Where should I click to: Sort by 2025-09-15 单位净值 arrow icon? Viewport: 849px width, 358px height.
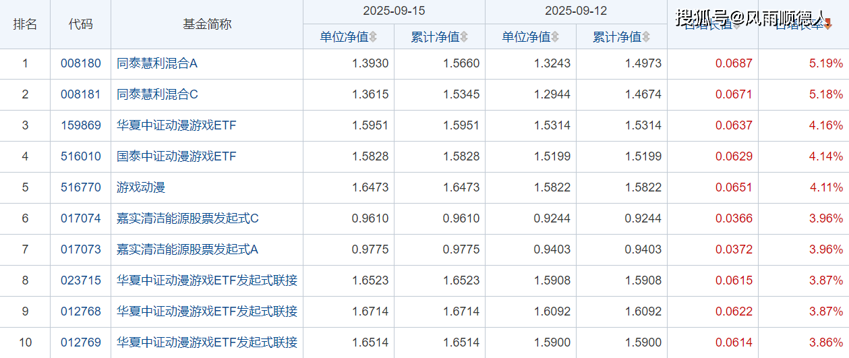[x=373, y=37]
